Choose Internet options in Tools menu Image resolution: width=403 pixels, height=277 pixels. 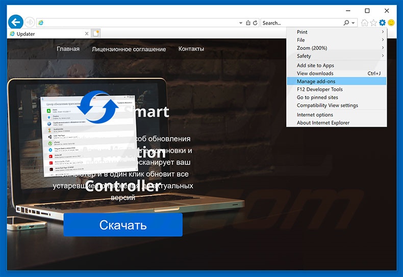(315, 115)
